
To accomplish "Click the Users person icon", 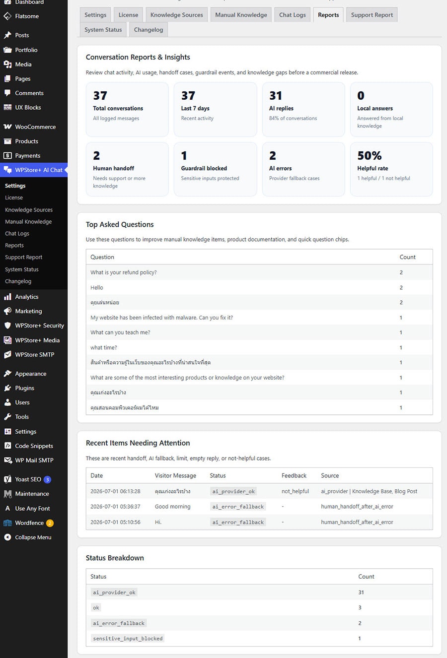I will [x=7, y=403].
